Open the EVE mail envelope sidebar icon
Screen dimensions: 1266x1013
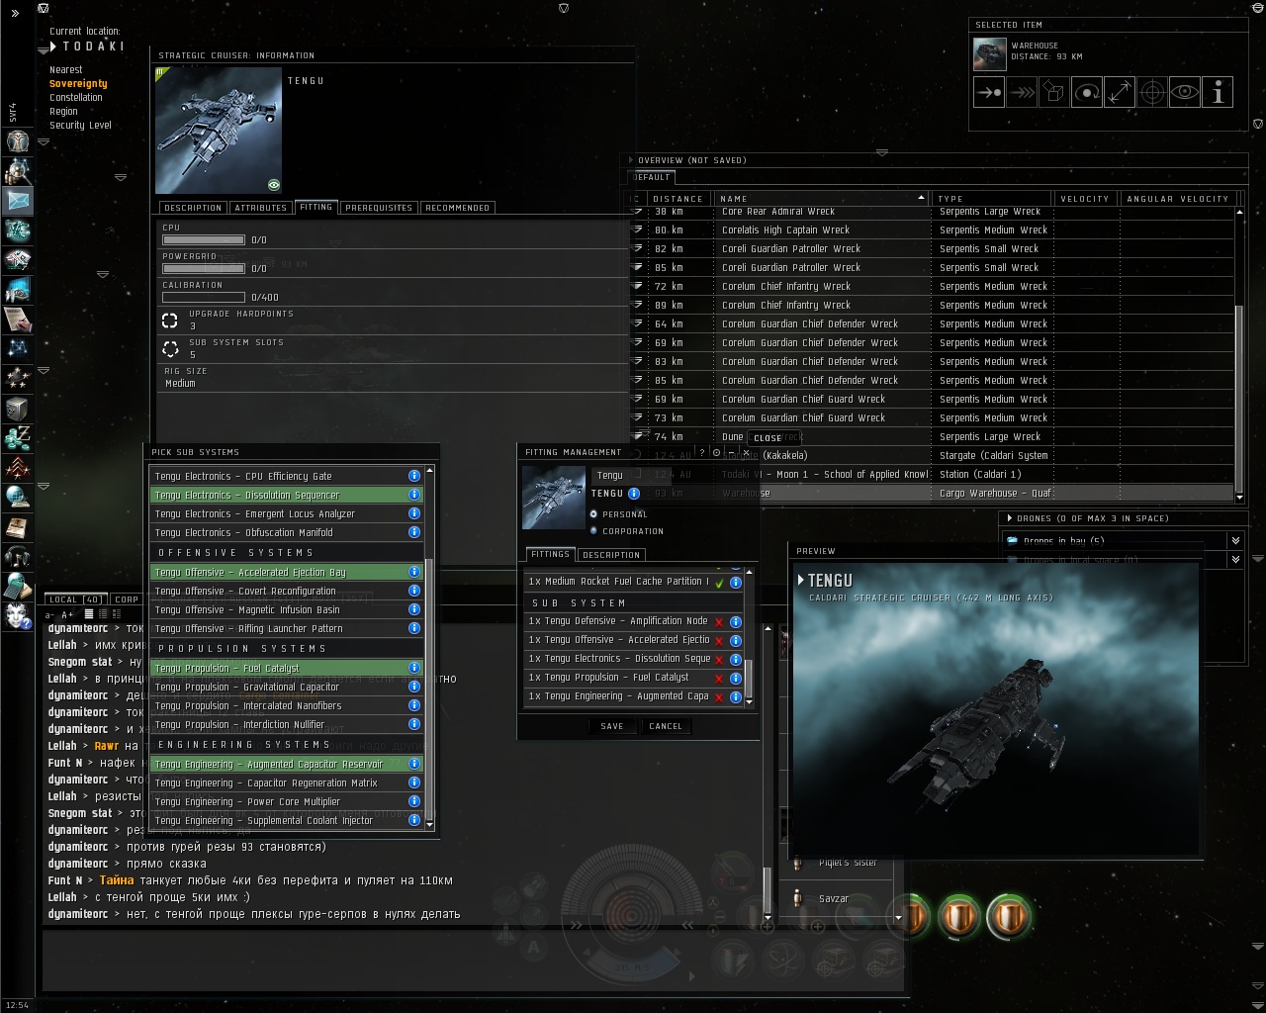(x=18, y=201)
